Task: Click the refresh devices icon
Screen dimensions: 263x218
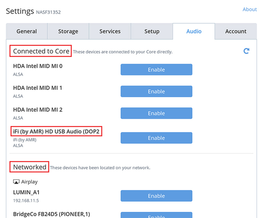Action: pyautogui.click(x=247, y=51)
